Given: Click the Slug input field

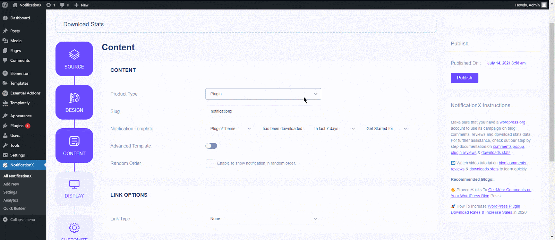Looking at the screenshot, I should [263, 111].
